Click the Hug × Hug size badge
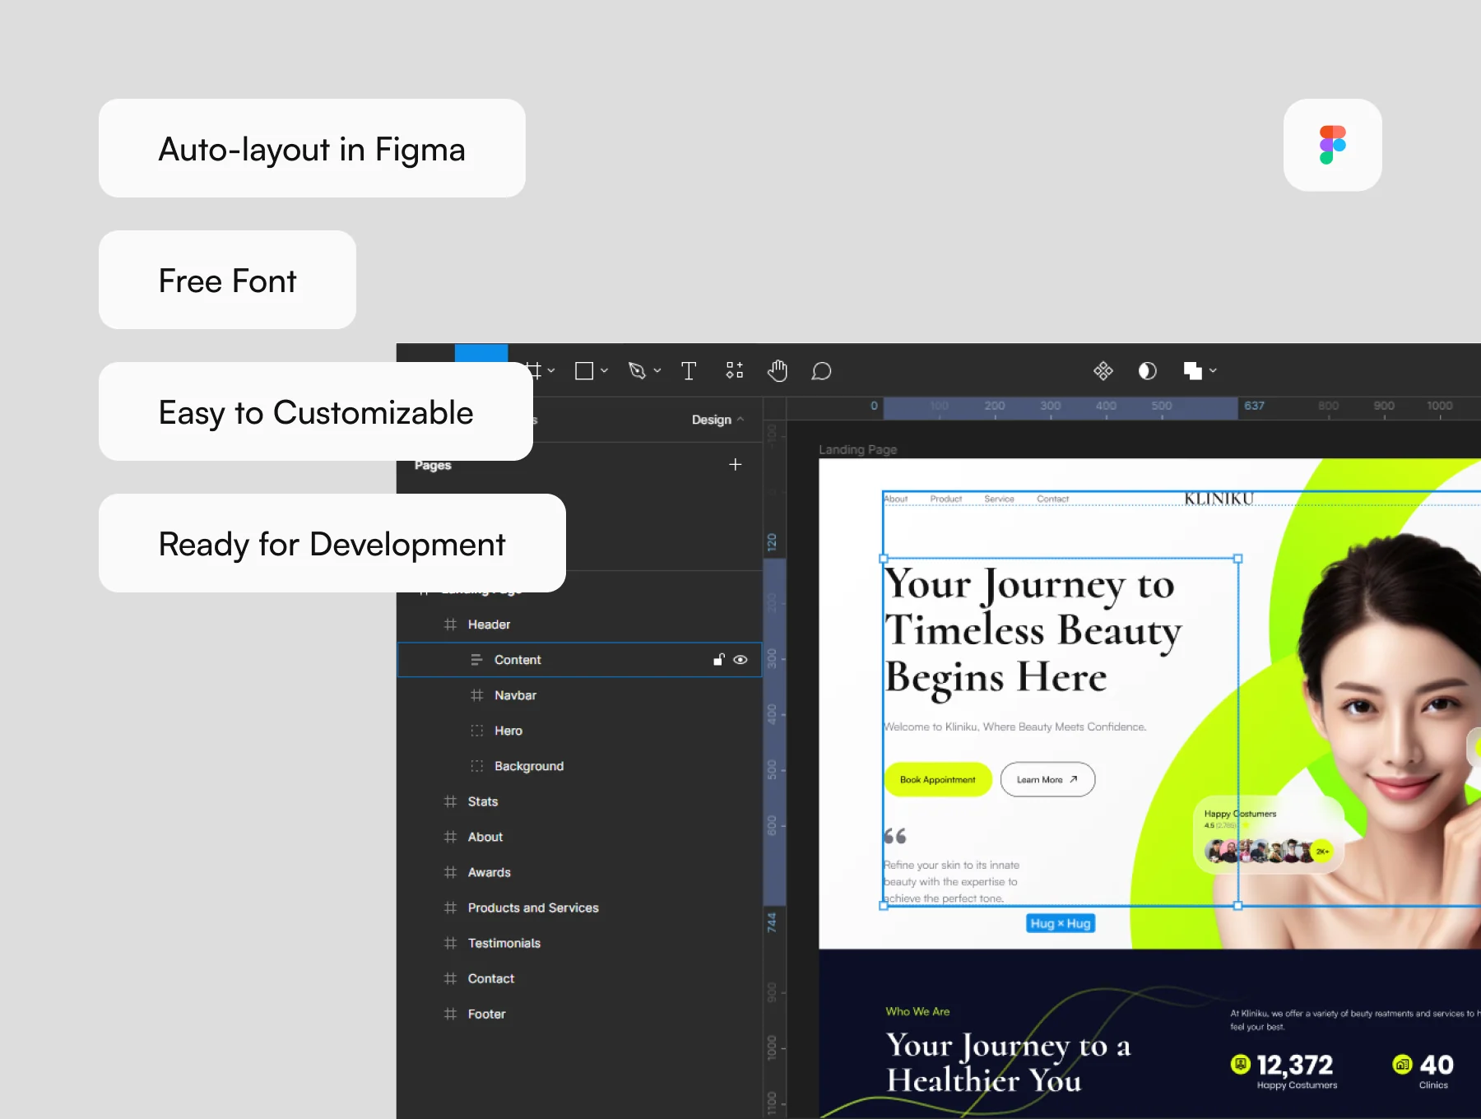Viewport: 1481px width, 1119px height. [1061, 923]
